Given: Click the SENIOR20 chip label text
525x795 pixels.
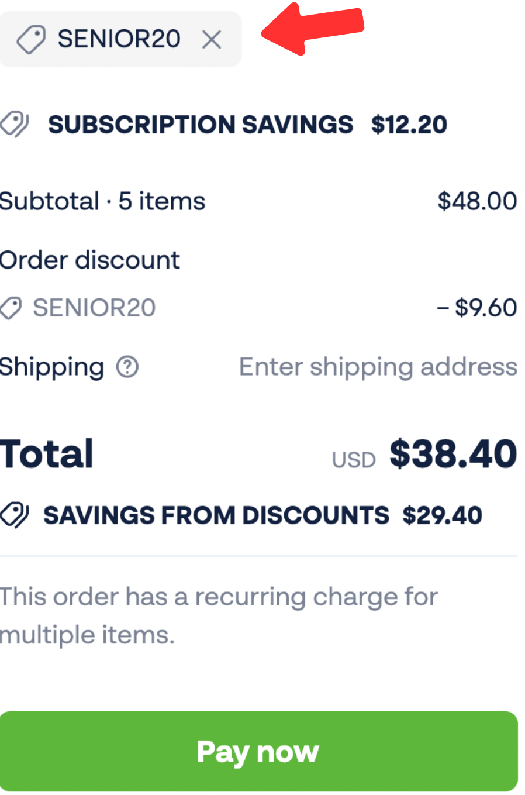Looking at the screenshot, I should point(119,39).
